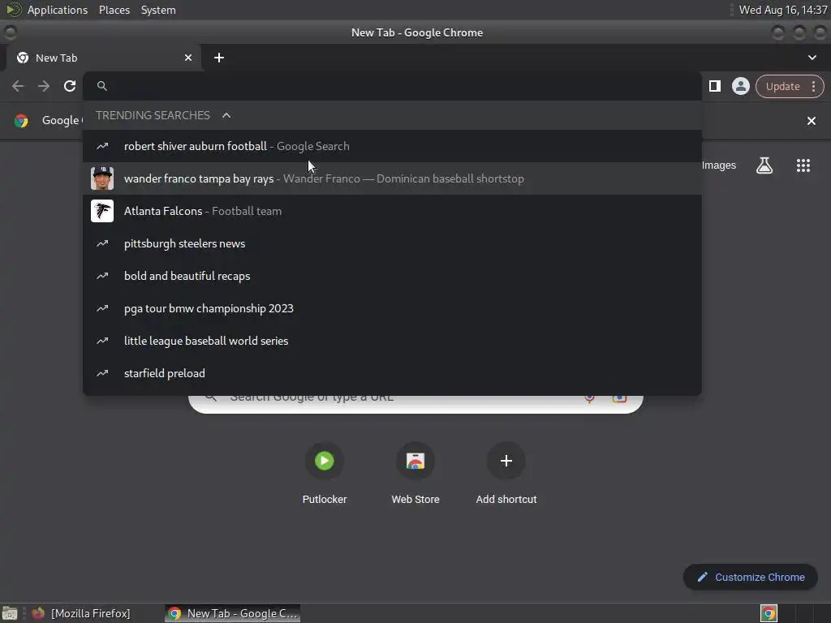Click the Chrome tray icon in panel

769,613
